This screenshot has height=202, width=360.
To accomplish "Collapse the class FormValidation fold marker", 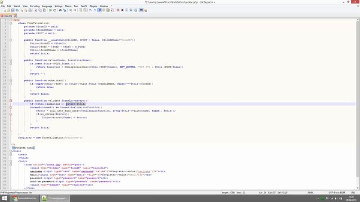I will (x=11, y=23).
